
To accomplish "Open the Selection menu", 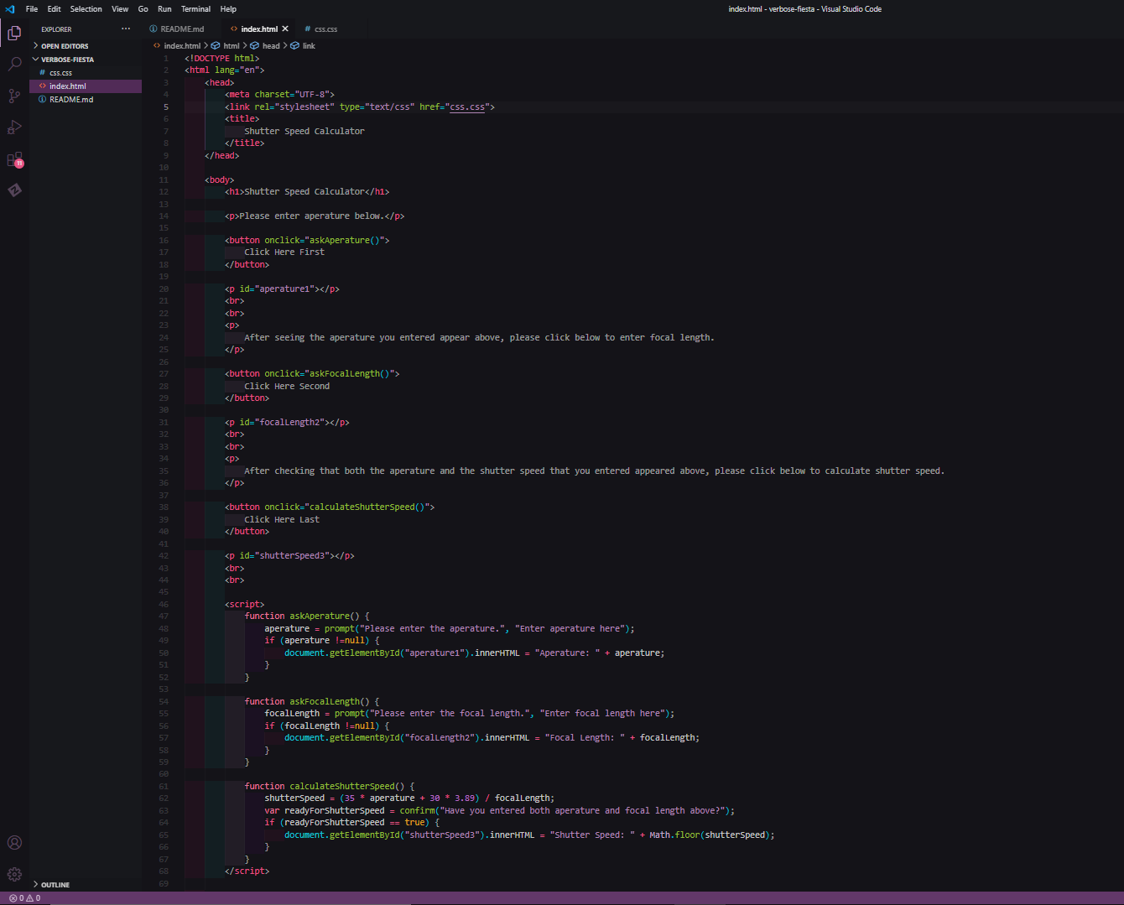I will 86,9.
